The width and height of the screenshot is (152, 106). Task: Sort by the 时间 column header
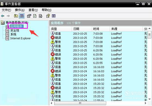[x=101, y=29]
